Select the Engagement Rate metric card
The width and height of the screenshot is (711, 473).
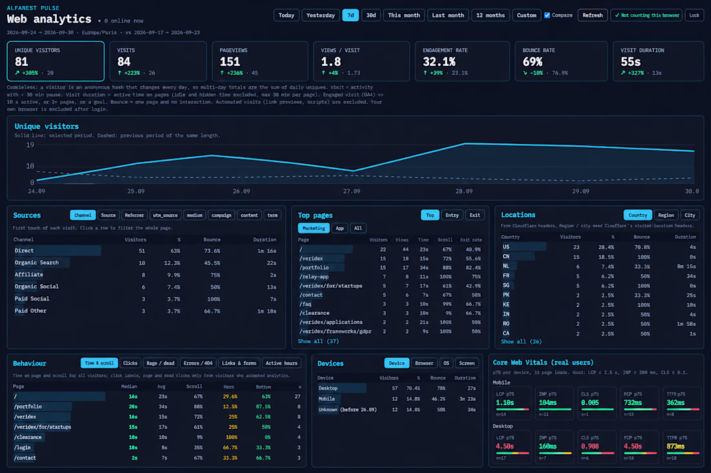(462, 61)
